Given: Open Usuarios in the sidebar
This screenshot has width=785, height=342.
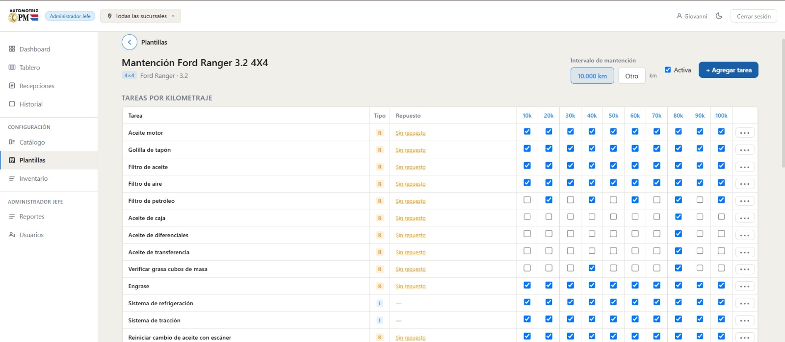Looking at the screenshot, I should pos(49,235).
